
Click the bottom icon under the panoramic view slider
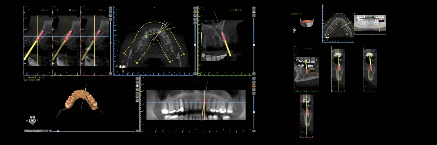(x=254, y=131)
